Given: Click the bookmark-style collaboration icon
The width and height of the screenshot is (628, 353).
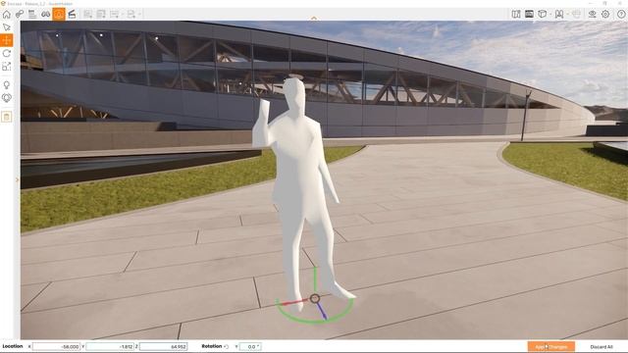Looking at the screenshot, I should [x=559, y=14].
